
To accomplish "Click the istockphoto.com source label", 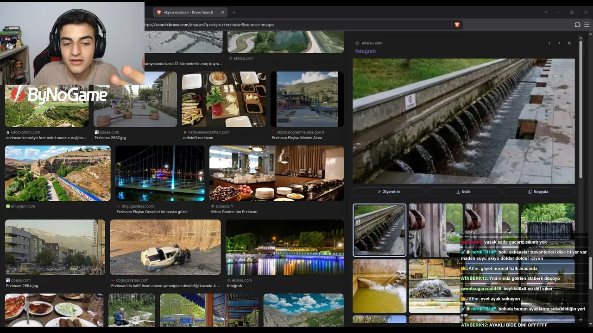I will (25, 132).
